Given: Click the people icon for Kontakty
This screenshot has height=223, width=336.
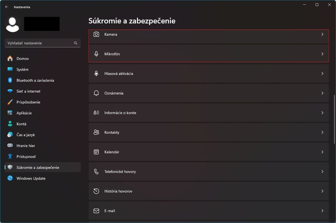Looking at the screenshot, I should tap(96, 132).
